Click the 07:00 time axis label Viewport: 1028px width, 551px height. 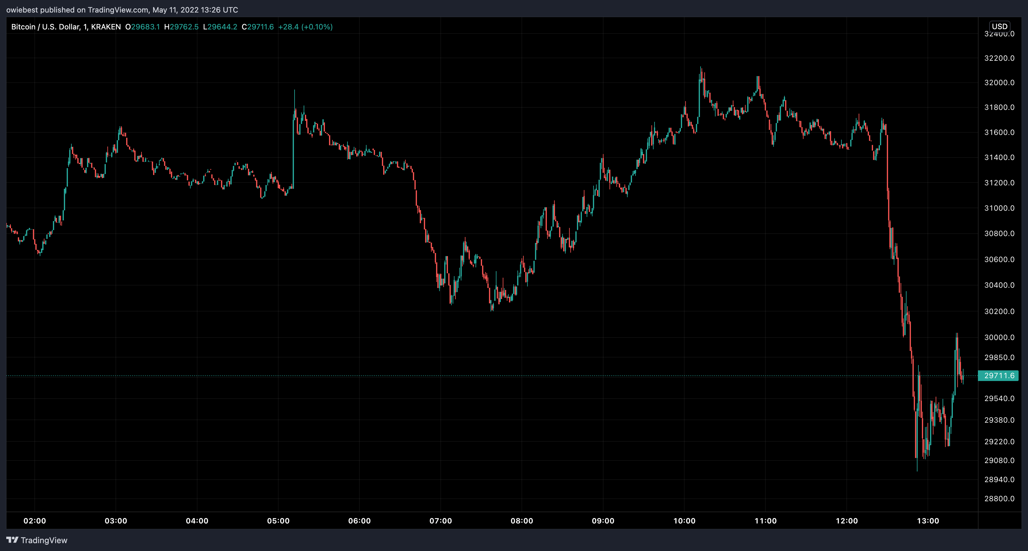pyautogui.click(x=440, y=521)
